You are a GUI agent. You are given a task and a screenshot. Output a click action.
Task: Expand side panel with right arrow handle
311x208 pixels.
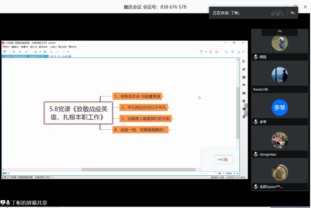click(246, 109)
